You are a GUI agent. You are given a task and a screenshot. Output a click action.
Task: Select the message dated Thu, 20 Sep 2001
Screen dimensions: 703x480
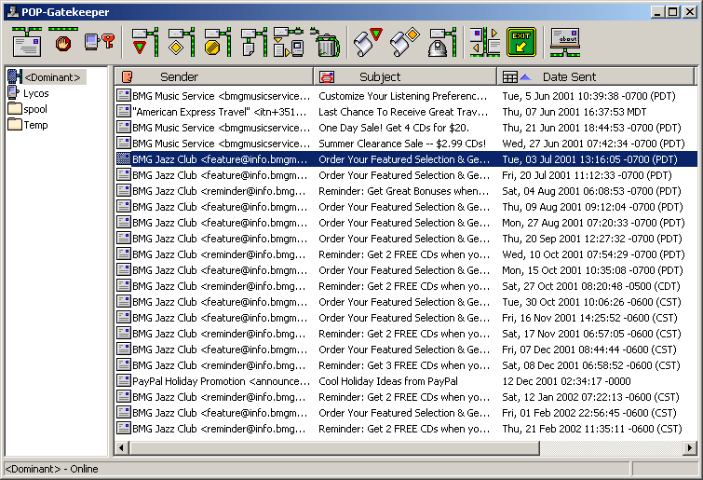click(406, 239)
